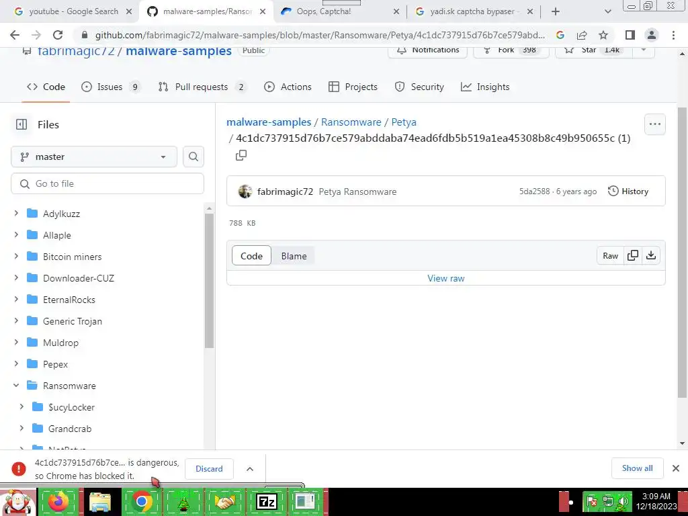Open the Chrome three-dot menu
The width and height of the screenshot is (688, 516).
[673, 35]
